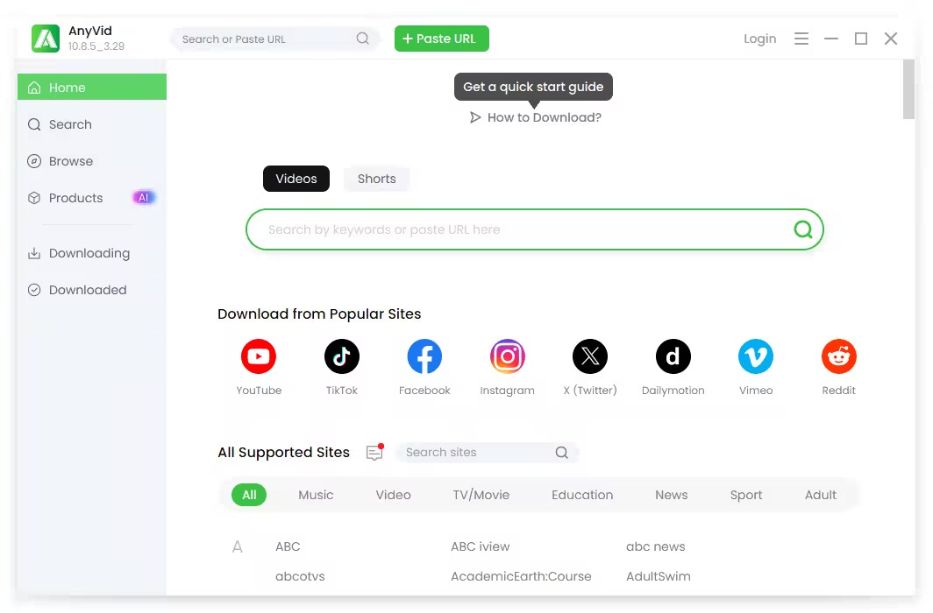Viewport: 933px width, 613px height.
Task: Filter supported sites by Education
Action: click(581, 495)
